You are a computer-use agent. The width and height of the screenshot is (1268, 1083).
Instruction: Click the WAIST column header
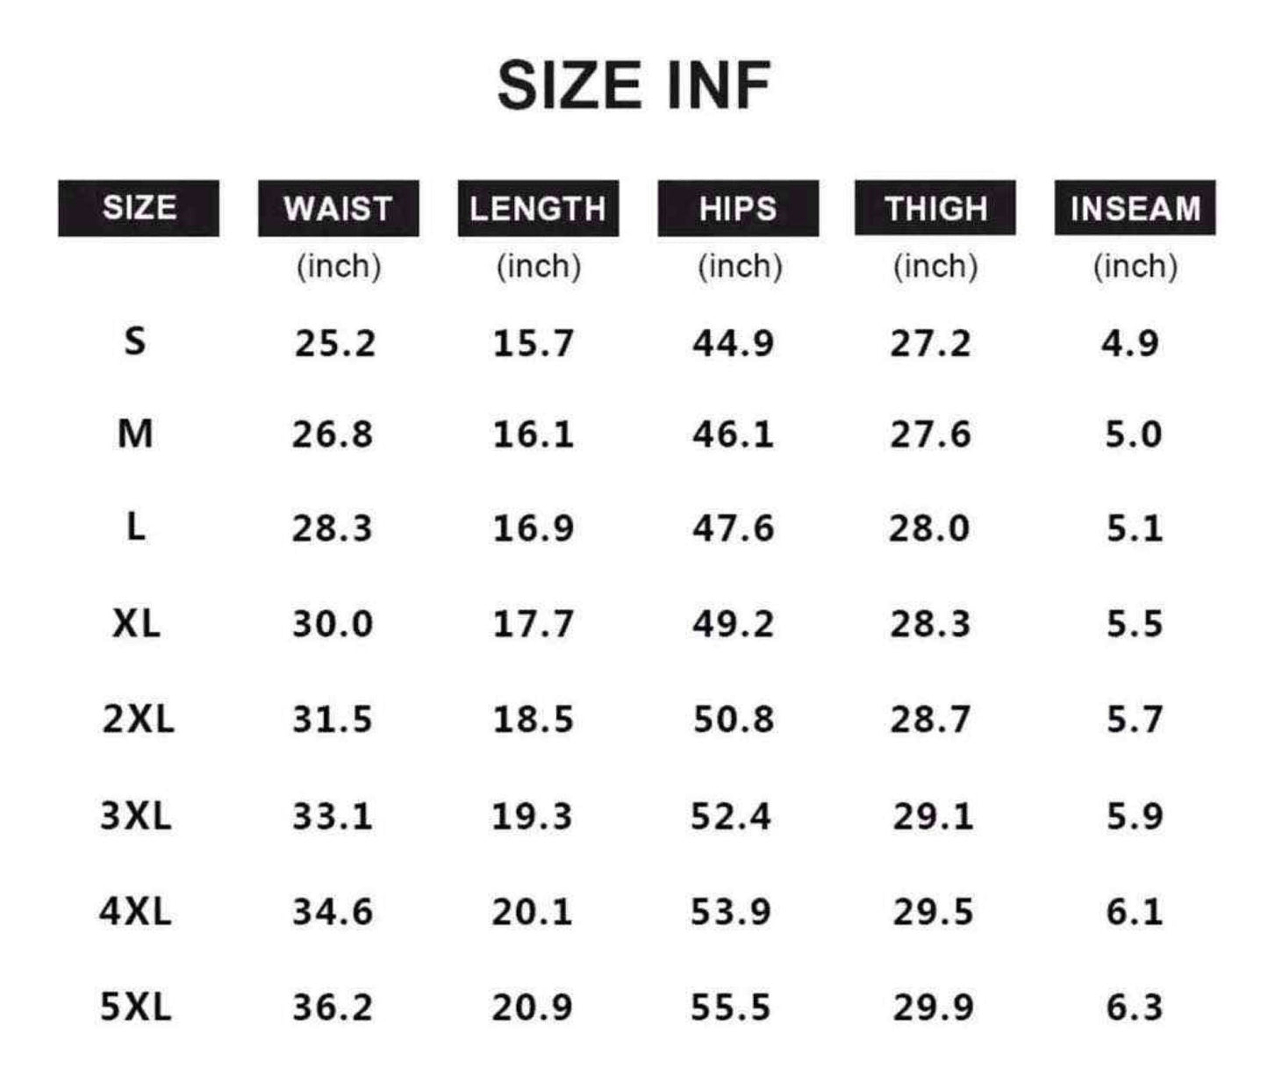[x=339, y=208]
